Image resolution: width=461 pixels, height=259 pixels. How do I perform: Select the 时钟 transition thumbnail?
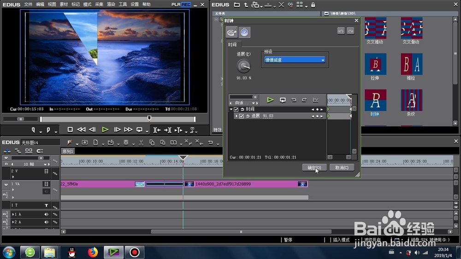[375, 100]
